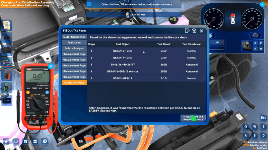Click the '2.6V' test result value
This screenshot has height=150, width=268.
click(x=164, y=51)
